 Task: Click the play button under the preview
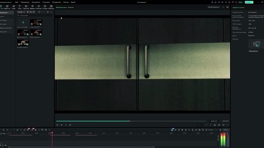pos(61,125)
